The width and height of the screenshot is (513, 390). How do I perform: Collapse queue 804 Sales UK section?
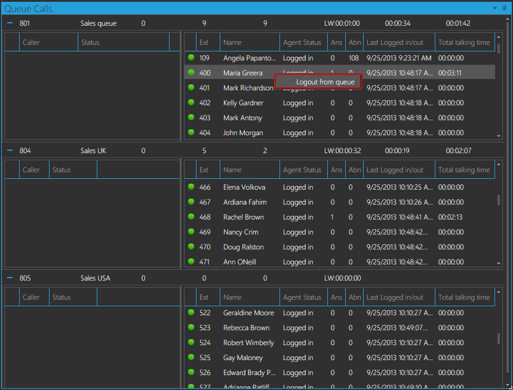(x=10, y=150)
